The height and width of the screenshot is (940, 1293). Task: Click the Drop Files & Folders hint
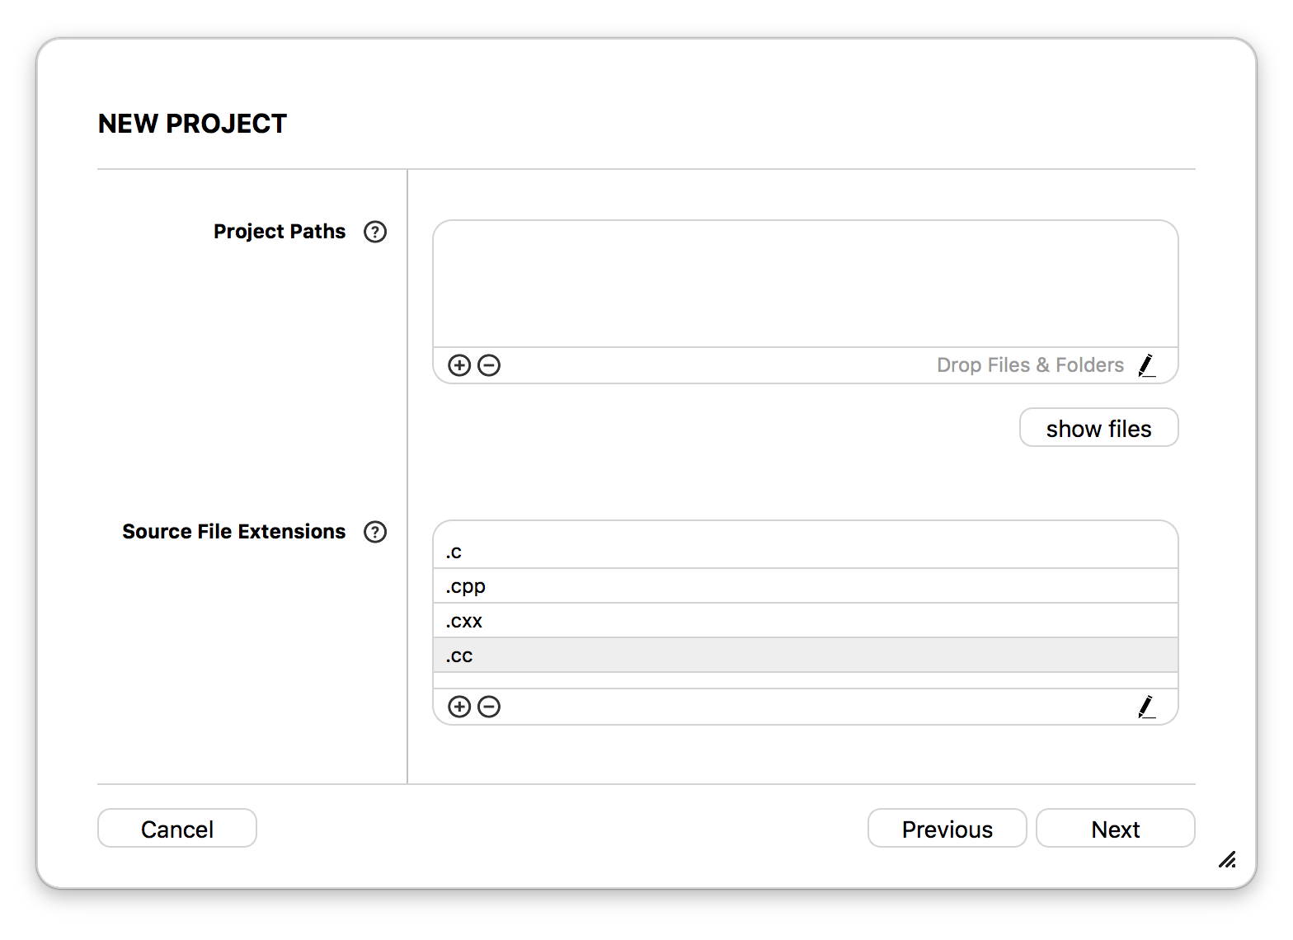click(x=1030, y=365)
